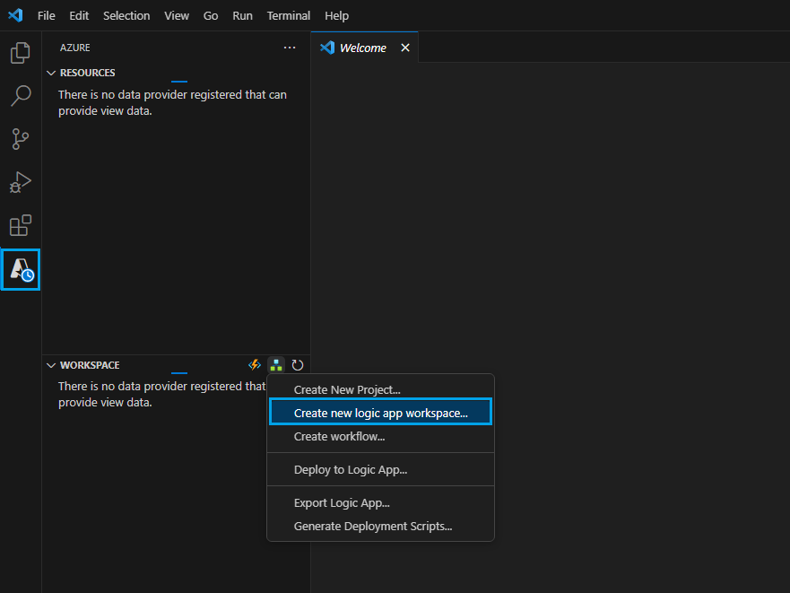Open the Run and Debug view
Image resolution: width=790 pixels, height=593 pixels.
click(20, 182)
